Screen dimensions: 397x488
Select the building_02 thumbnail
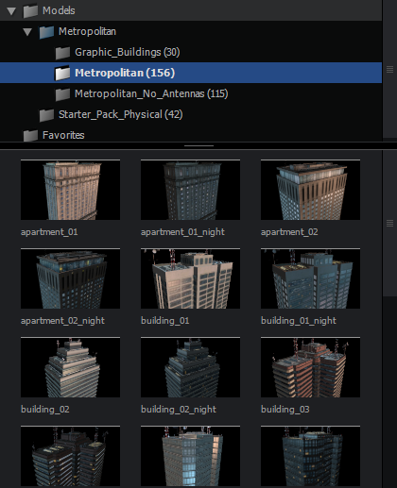(70, 367)
